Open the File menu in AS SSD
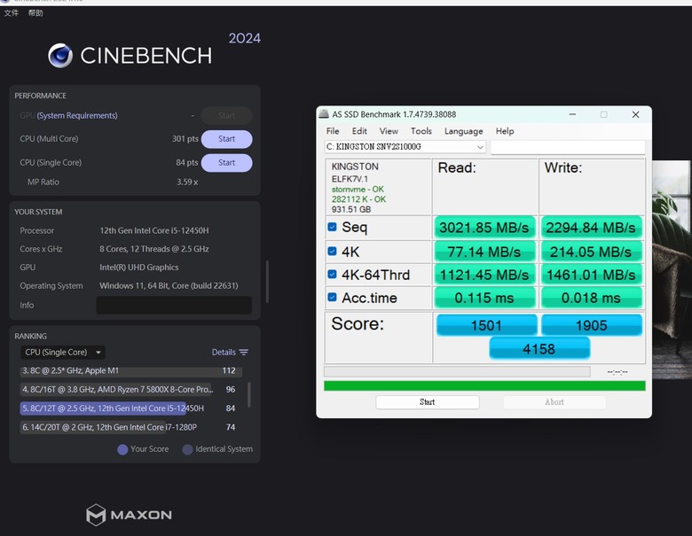 click(333, 131)
